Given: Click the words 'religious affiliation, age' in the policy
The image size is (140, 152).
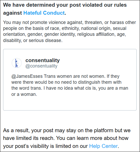Looking at the screenshot, I should click(101, 35).
